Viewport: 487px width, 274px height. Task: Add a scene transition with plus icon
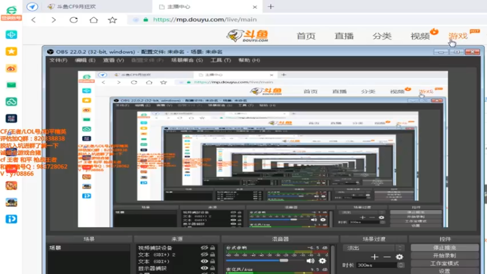point(374,257)
